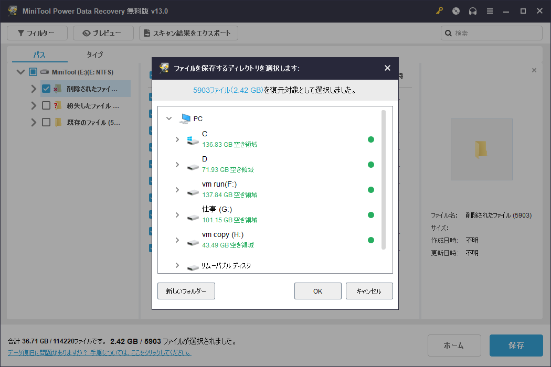Click the dialog title helmet icon
Screen dimensions: 551x367
pyautogui.click(x=164, y=68)
